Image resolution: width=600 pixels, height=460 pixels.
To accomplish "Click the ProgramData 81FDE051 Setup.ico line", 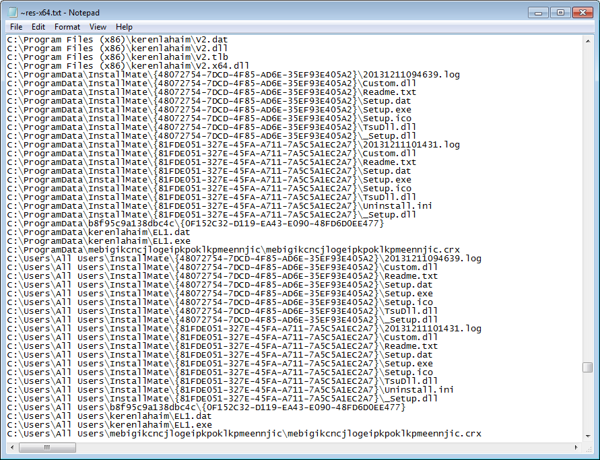I will click(x=209, y=189).
